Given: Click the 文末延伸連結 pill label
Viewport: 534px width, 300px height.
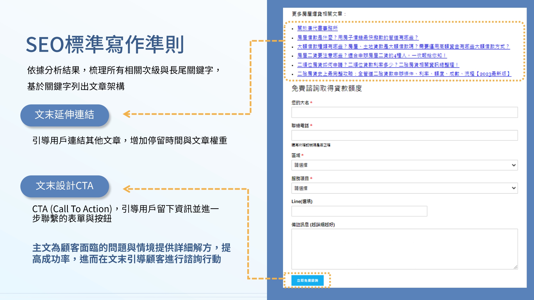Looking at the screenshot, I should (x=65, y=115).
